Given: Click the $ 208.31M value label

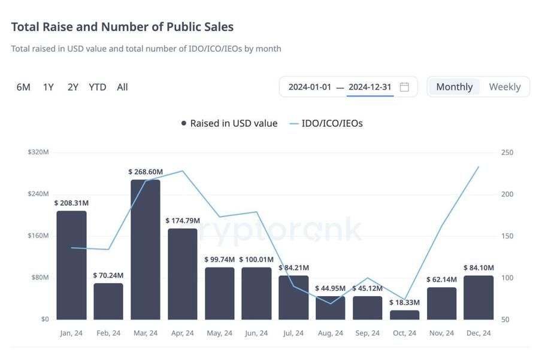Looking at the screenshot, I should pos(71,203).
